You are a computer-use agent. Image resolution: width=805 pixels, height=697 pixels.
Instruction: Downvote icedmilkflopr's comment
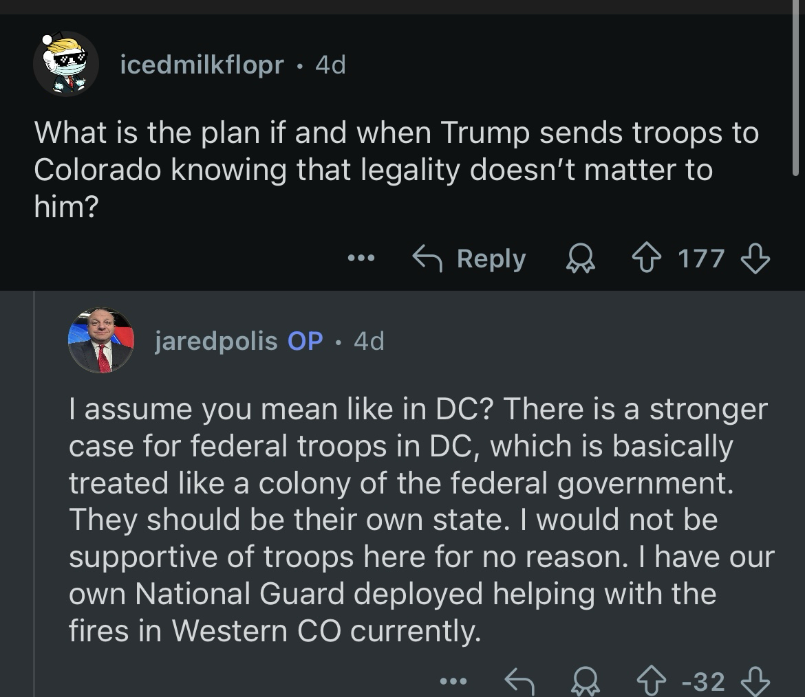click(x=755, y=259)
